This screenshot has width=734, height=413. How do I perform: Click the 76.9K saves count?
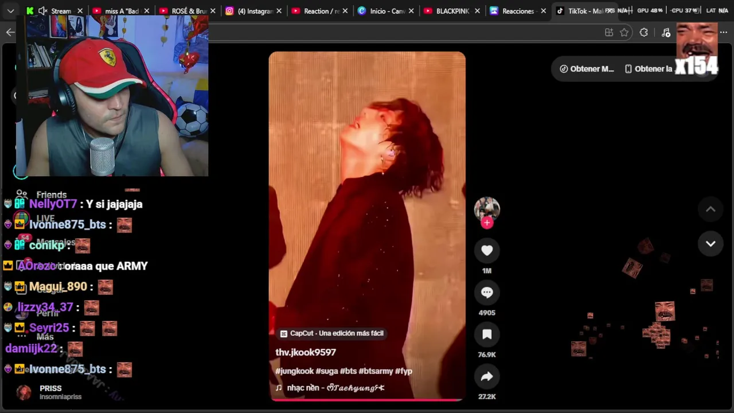click(x=487, y=354)
